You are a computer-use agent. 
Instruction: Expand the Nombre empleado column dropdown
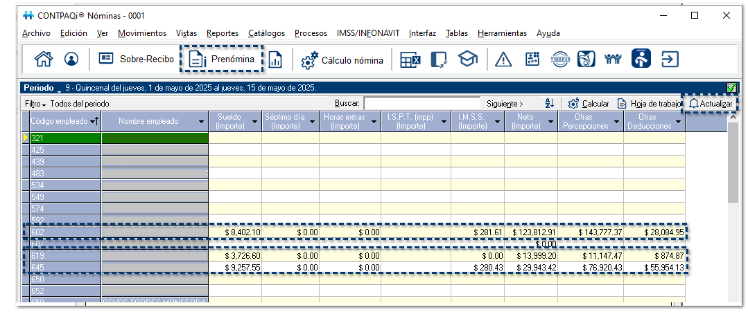201,122
